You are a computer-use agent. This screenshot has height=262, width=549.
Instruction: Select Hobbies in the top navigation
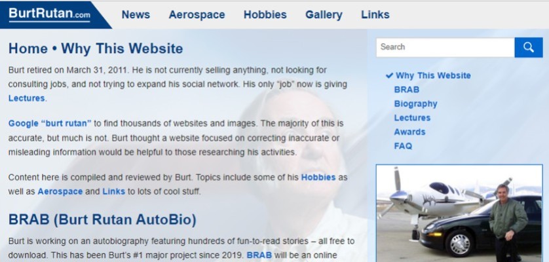point(265,14)
